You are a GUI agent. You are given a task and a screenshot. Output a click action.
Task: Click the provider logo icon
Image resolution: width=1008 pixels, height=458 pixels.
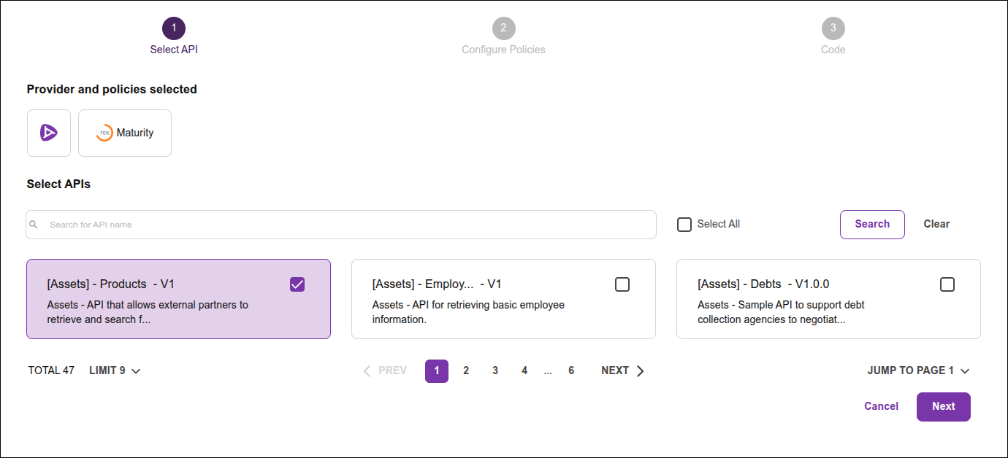coord(48,133)
